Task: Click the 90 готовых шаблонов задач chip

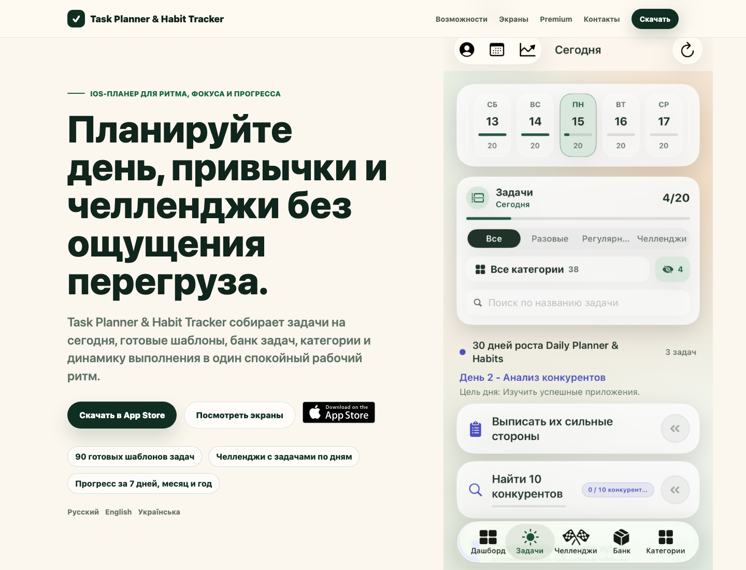Action: click(x=135, y=457)
